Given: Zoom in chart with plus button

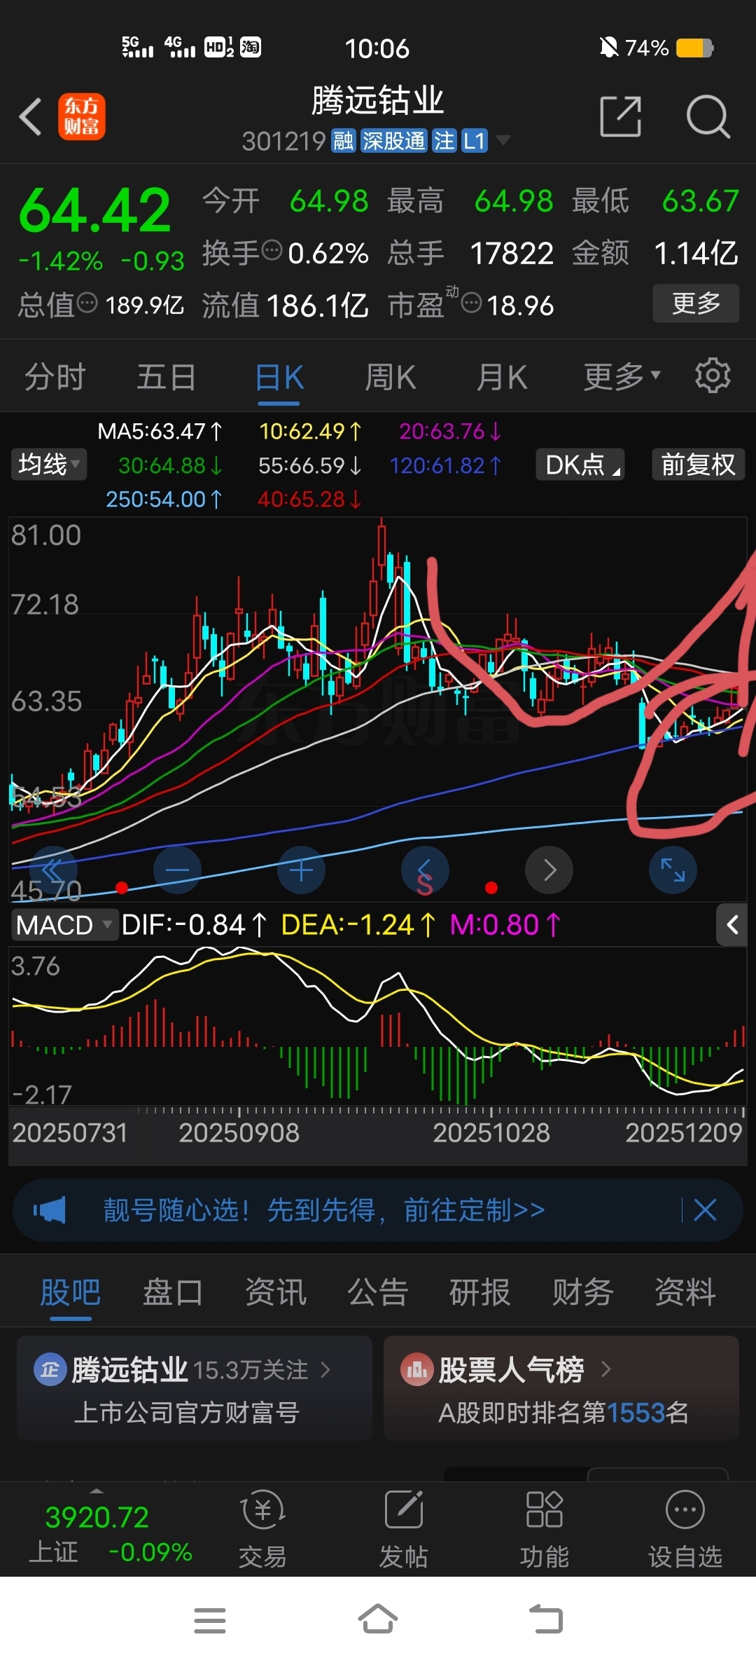Looking at the screenshot, I should tap(301, 870).
